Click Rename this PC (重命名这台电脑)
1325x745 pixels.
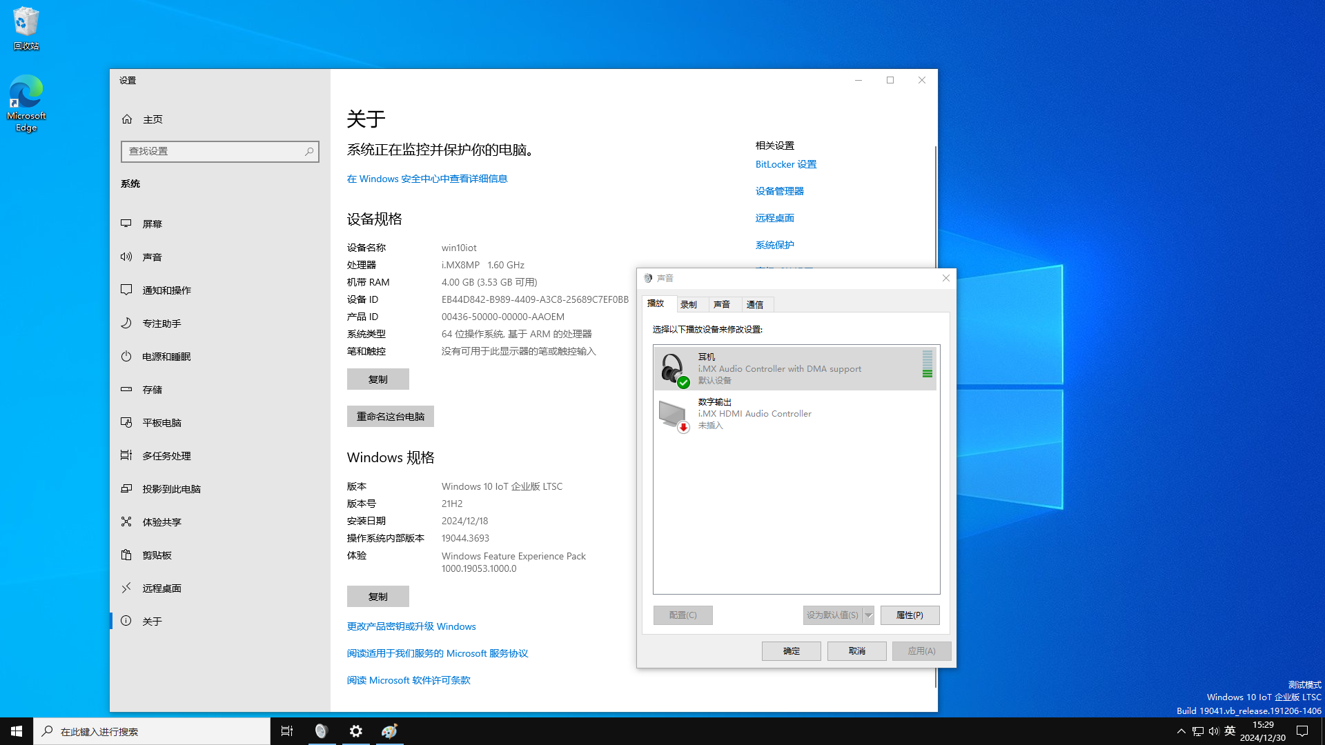click(x=391, y=417)
